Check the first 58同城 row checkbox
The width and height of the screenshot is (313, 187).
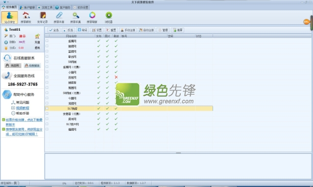click(x=47, y=62)
